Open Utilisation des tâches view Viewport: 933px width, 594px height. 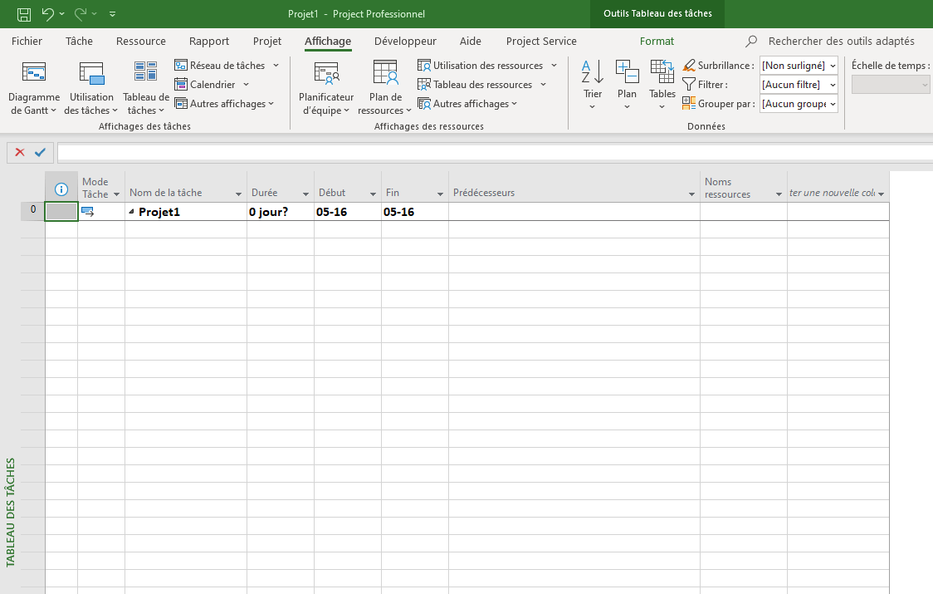[x=91, y=87]
